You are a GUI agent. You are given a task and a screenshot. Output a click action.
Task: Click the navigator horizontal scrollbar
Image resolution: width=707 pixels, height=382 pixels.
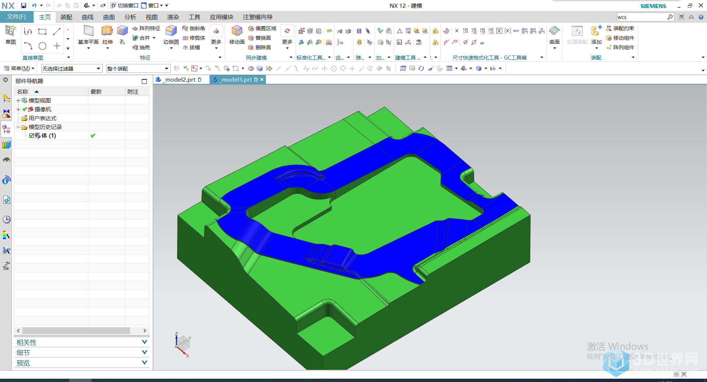(76, 331)
